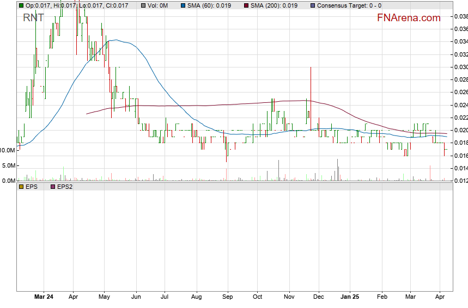Click the dark red SMA (200) legend square
Viewport: 468px width, 308px height.
[x=246, y=5]
